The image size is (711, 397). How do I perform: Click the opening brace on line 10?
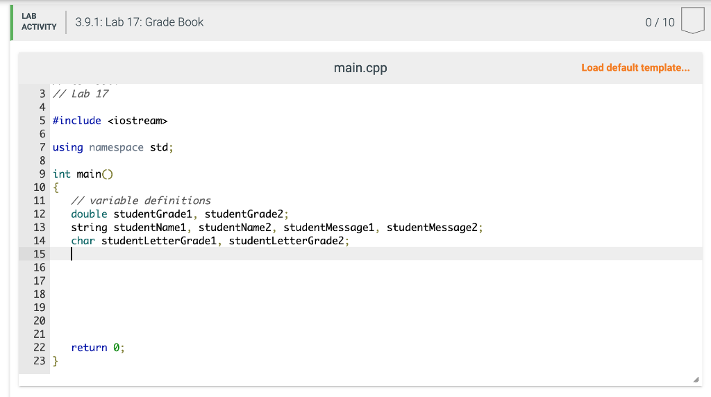point(56,187)
